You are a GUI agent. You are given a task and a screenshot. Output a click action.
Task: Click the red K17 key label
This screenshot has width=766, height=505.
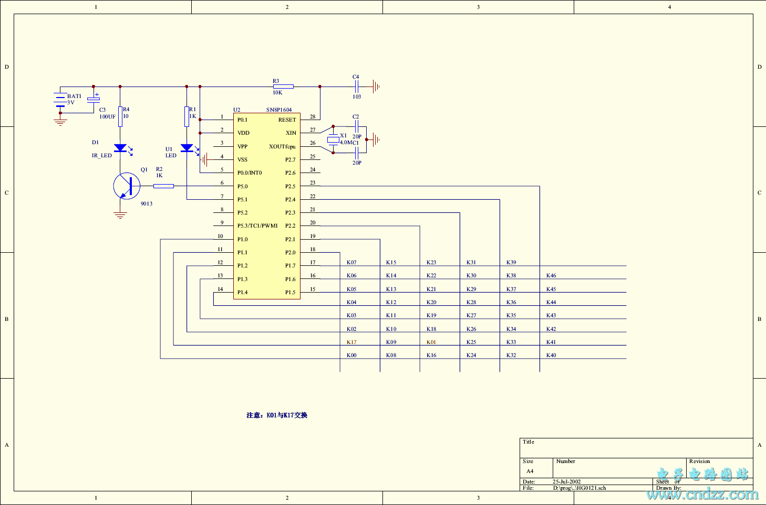click(x=351, y=342)
